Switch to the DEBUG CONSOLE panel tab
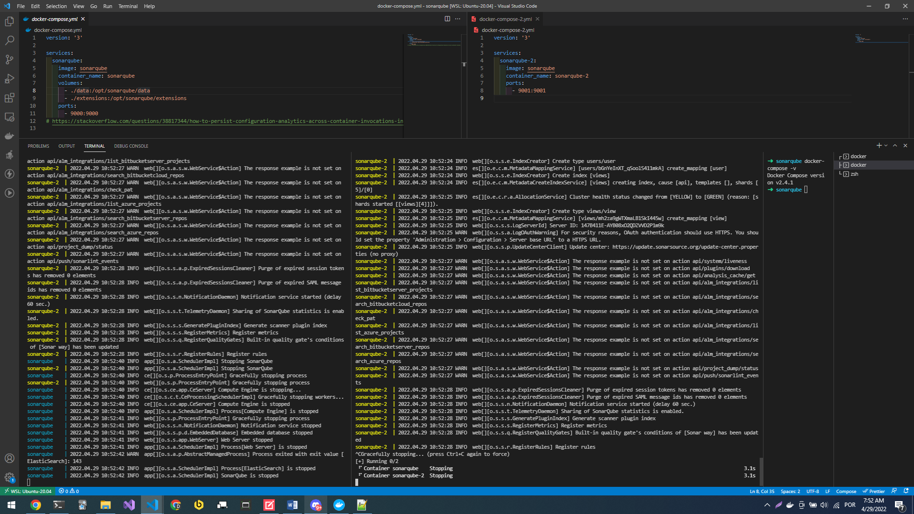This screenshot has width=914, height=514. tap(131, 146)
